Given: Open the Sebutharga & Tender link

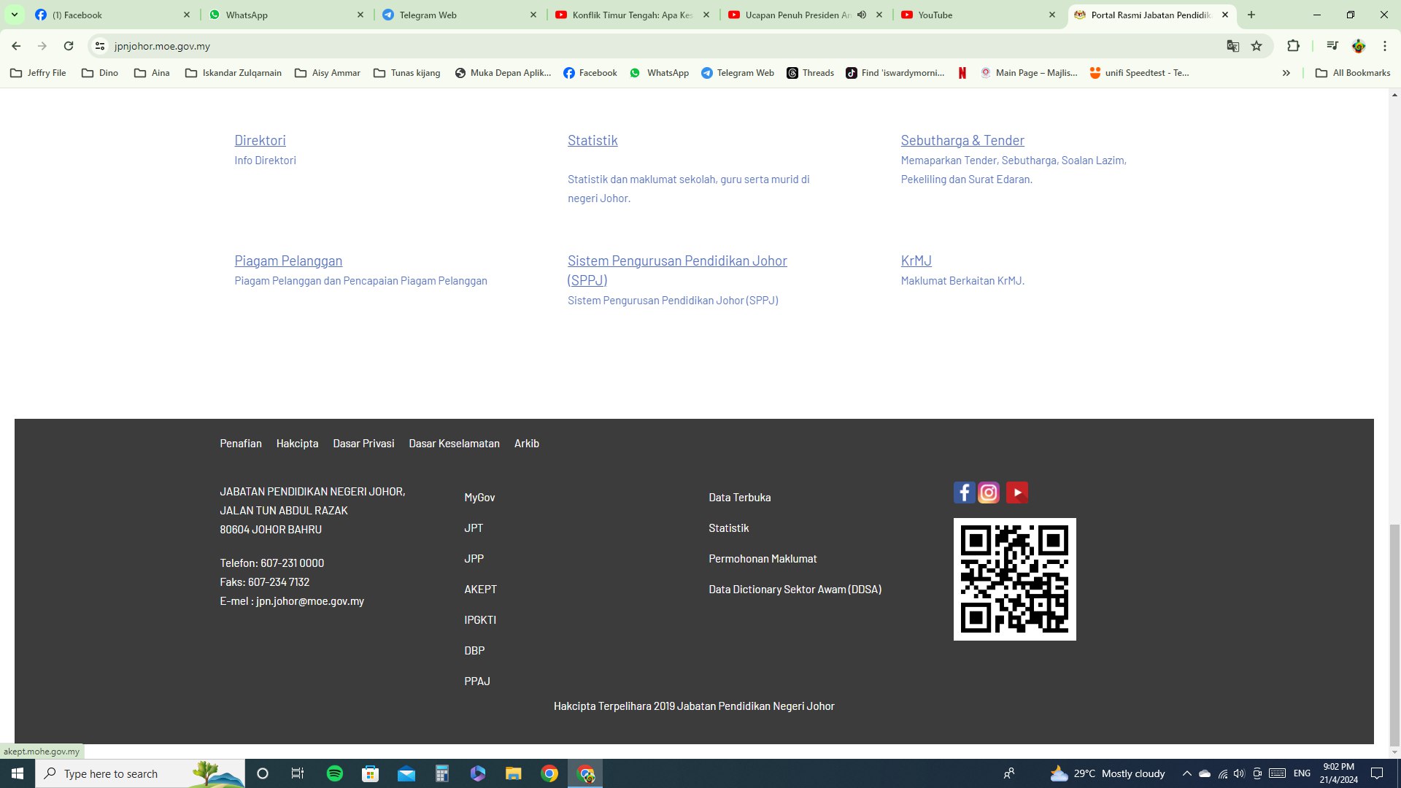Looking at the screenshot, I should [x=962, y=140].
